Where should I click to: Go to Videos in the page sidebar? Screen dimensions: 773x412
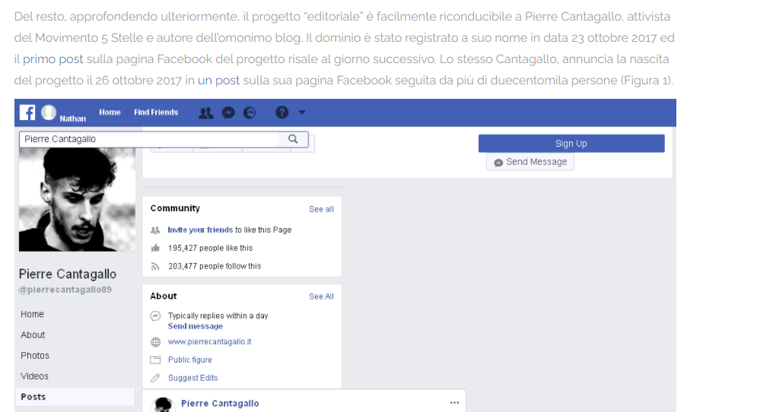tap(34, 376)
